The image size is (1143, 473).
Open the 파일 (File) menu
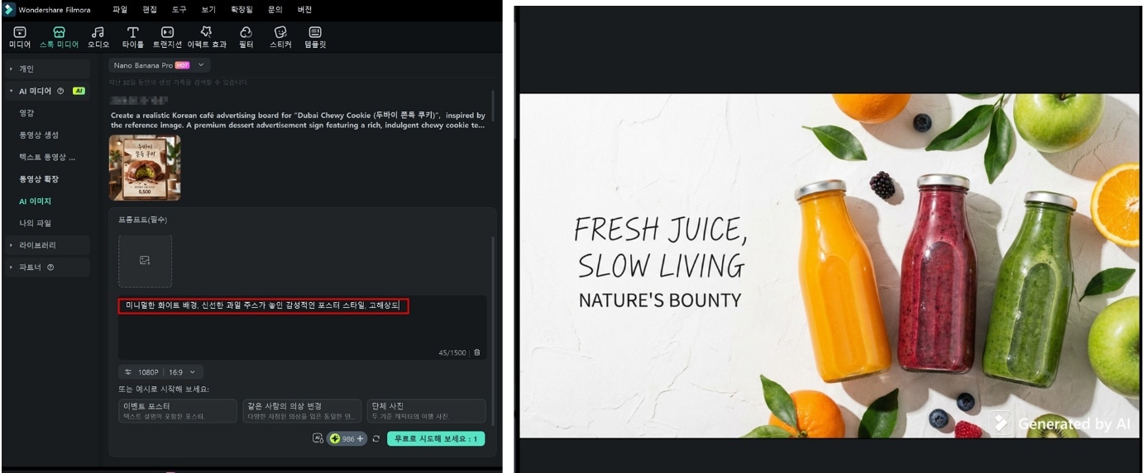pos(120,10)
